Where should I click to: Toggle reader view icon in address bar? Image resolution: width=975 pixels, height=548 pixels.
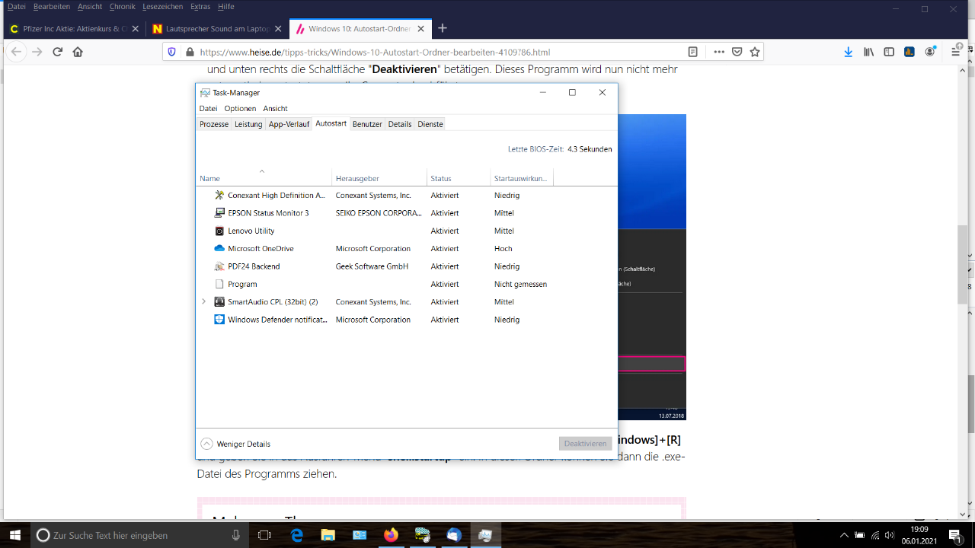[692, 52]
